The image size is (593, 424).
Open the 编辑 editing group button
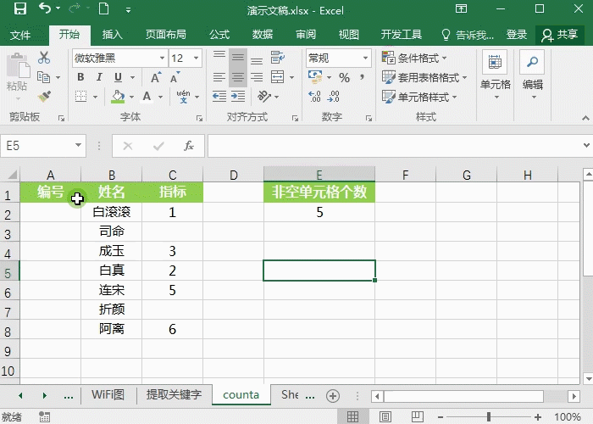pyautogui.click(x=533, y=75)
